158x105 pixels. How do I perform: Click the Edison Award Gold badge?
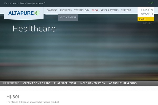pyautogui.click(x=146, y=14)
